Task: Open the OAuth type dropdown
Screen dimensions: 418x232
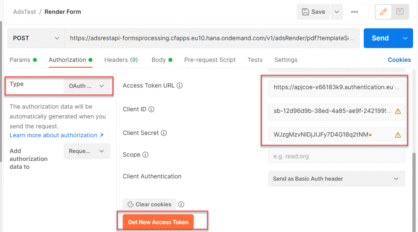Action: coord(87,86)
